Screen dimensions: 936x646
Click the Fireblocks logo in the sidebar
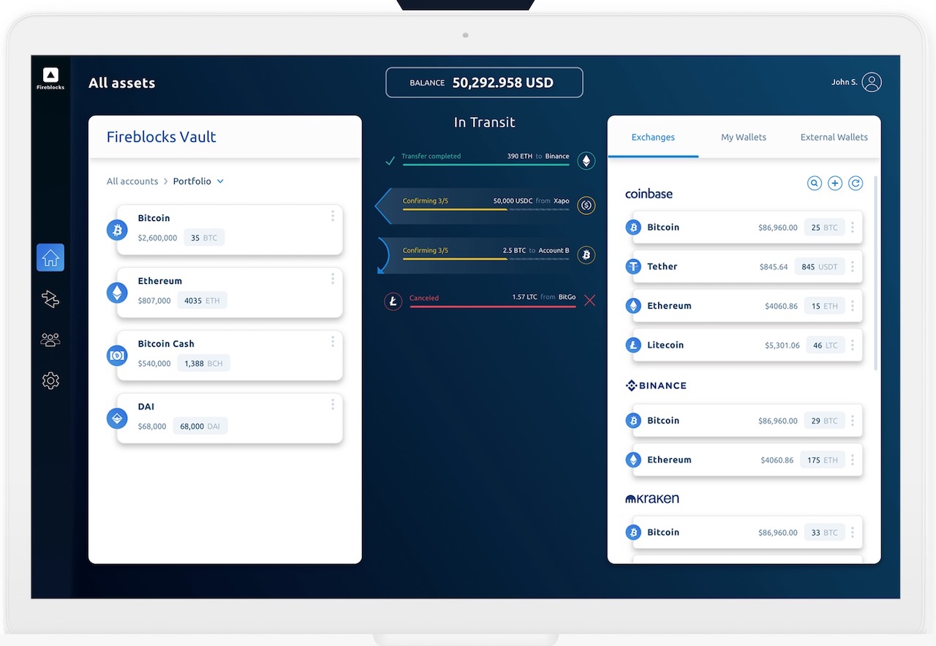50,78
